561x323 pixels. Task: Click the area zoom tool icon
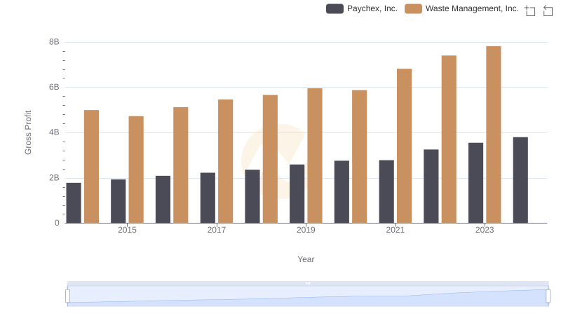pyautogui.click(x=530, y=11)
